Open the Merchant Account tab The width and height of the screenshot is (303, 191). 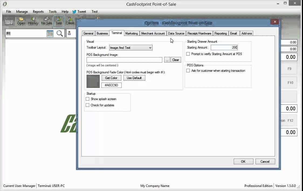153,33
